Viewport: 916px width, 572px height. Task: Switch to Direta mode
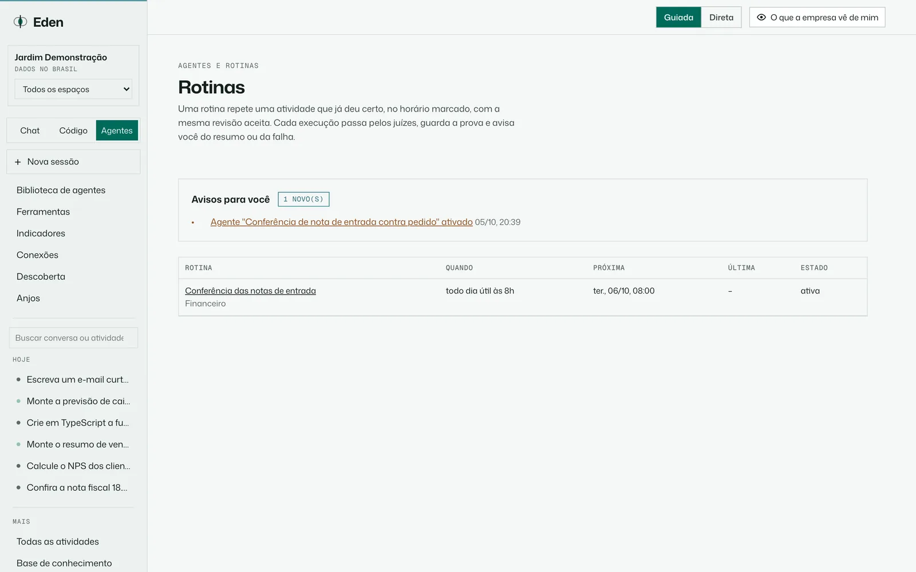coord(721,17)
